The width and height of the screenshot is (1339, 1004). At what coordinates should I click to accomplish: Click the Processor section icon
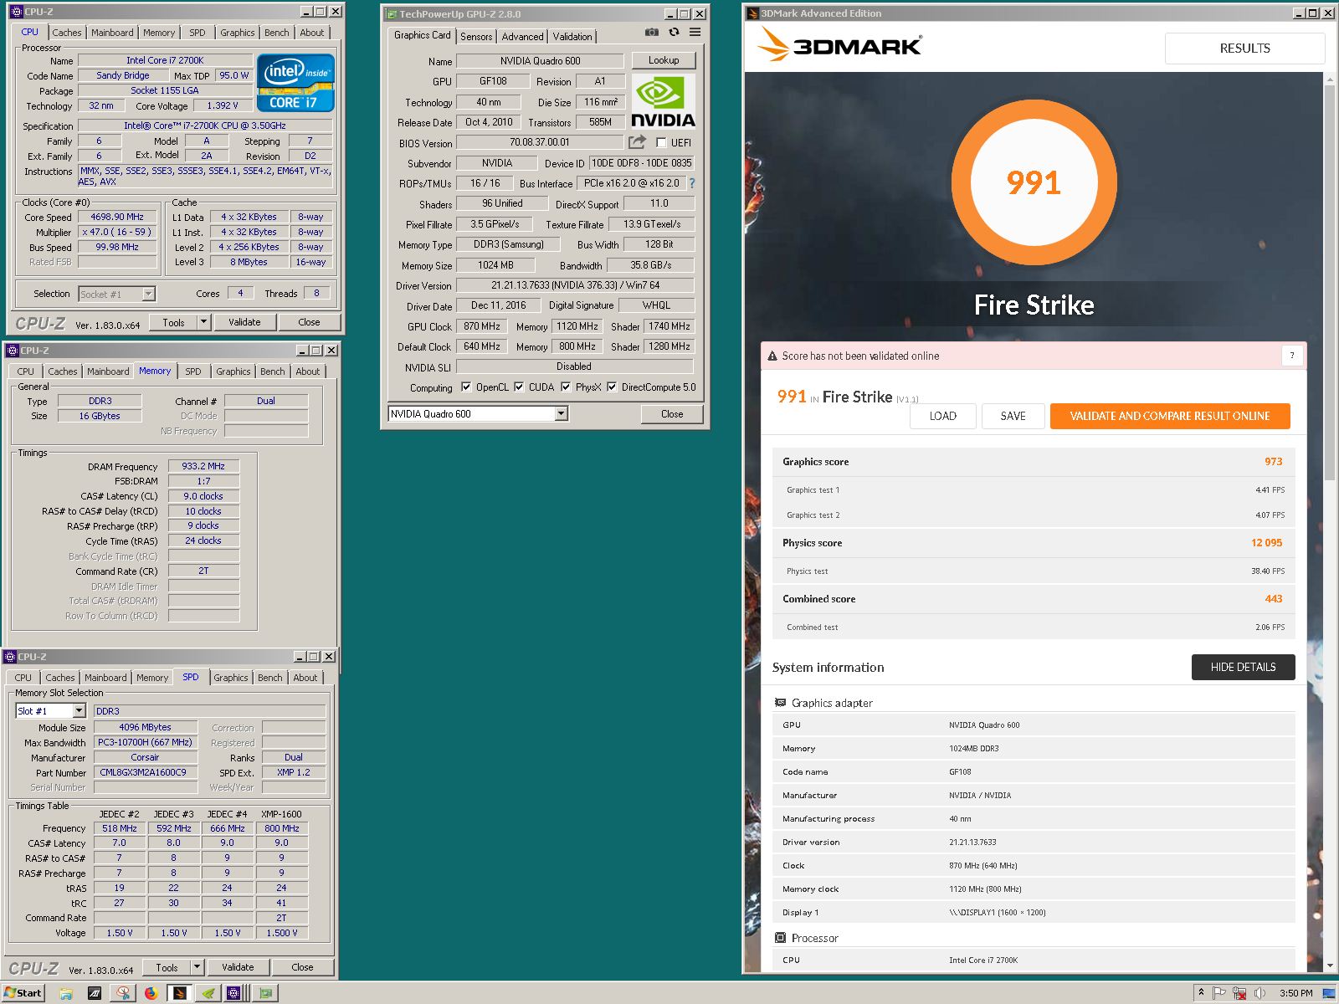(780, 938)
